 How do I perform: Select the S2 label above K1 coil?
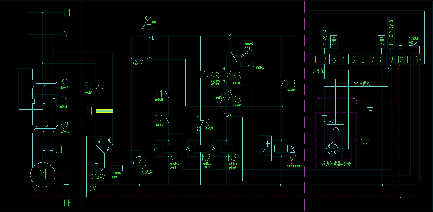coord(159,119)
